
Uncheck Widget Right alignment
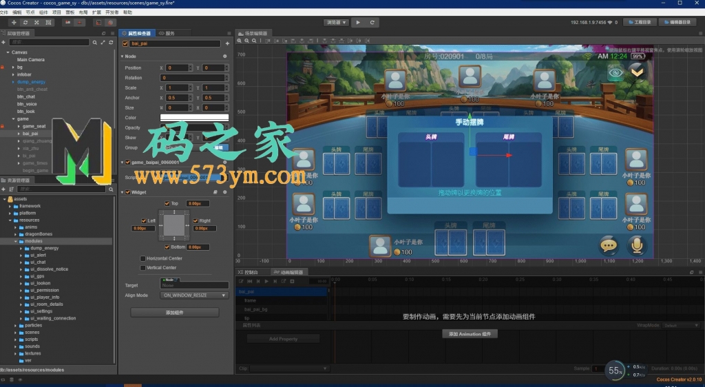tap(196, 220)
